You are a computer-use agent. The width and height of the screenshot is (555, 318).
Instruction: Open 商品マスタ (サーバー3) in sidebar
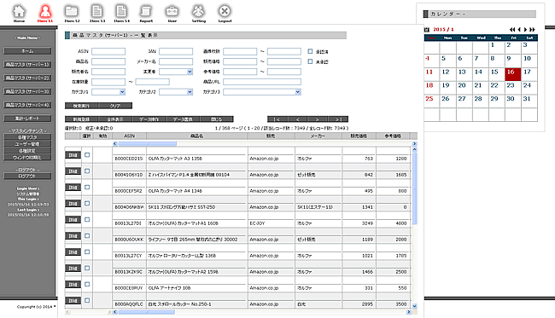click(27, 91)
